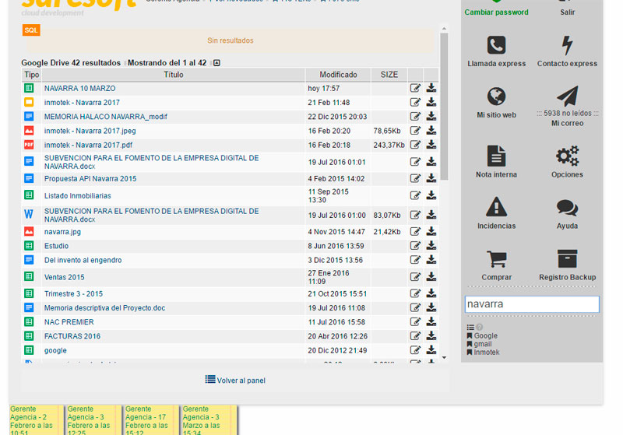This screenshot has width=623, height=435.
Task: Download the google spreadsheet file
Action: [431, 350]
